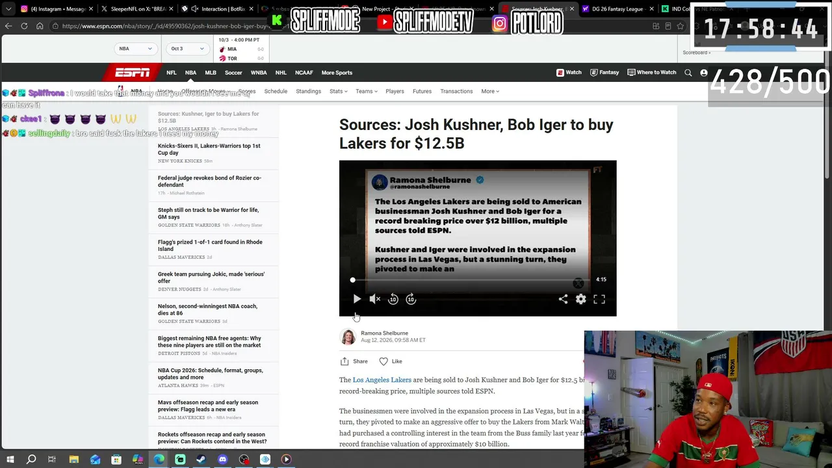Open the Watch link in ESPN header
The image size is (832, 468).
(569, 73)
